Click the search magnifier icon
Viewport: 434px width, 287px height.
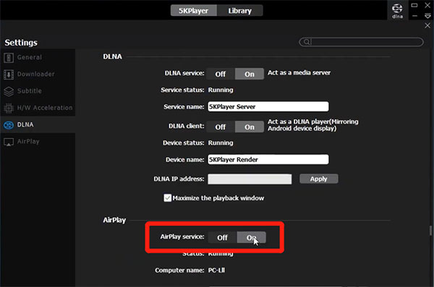click(307, 42)
